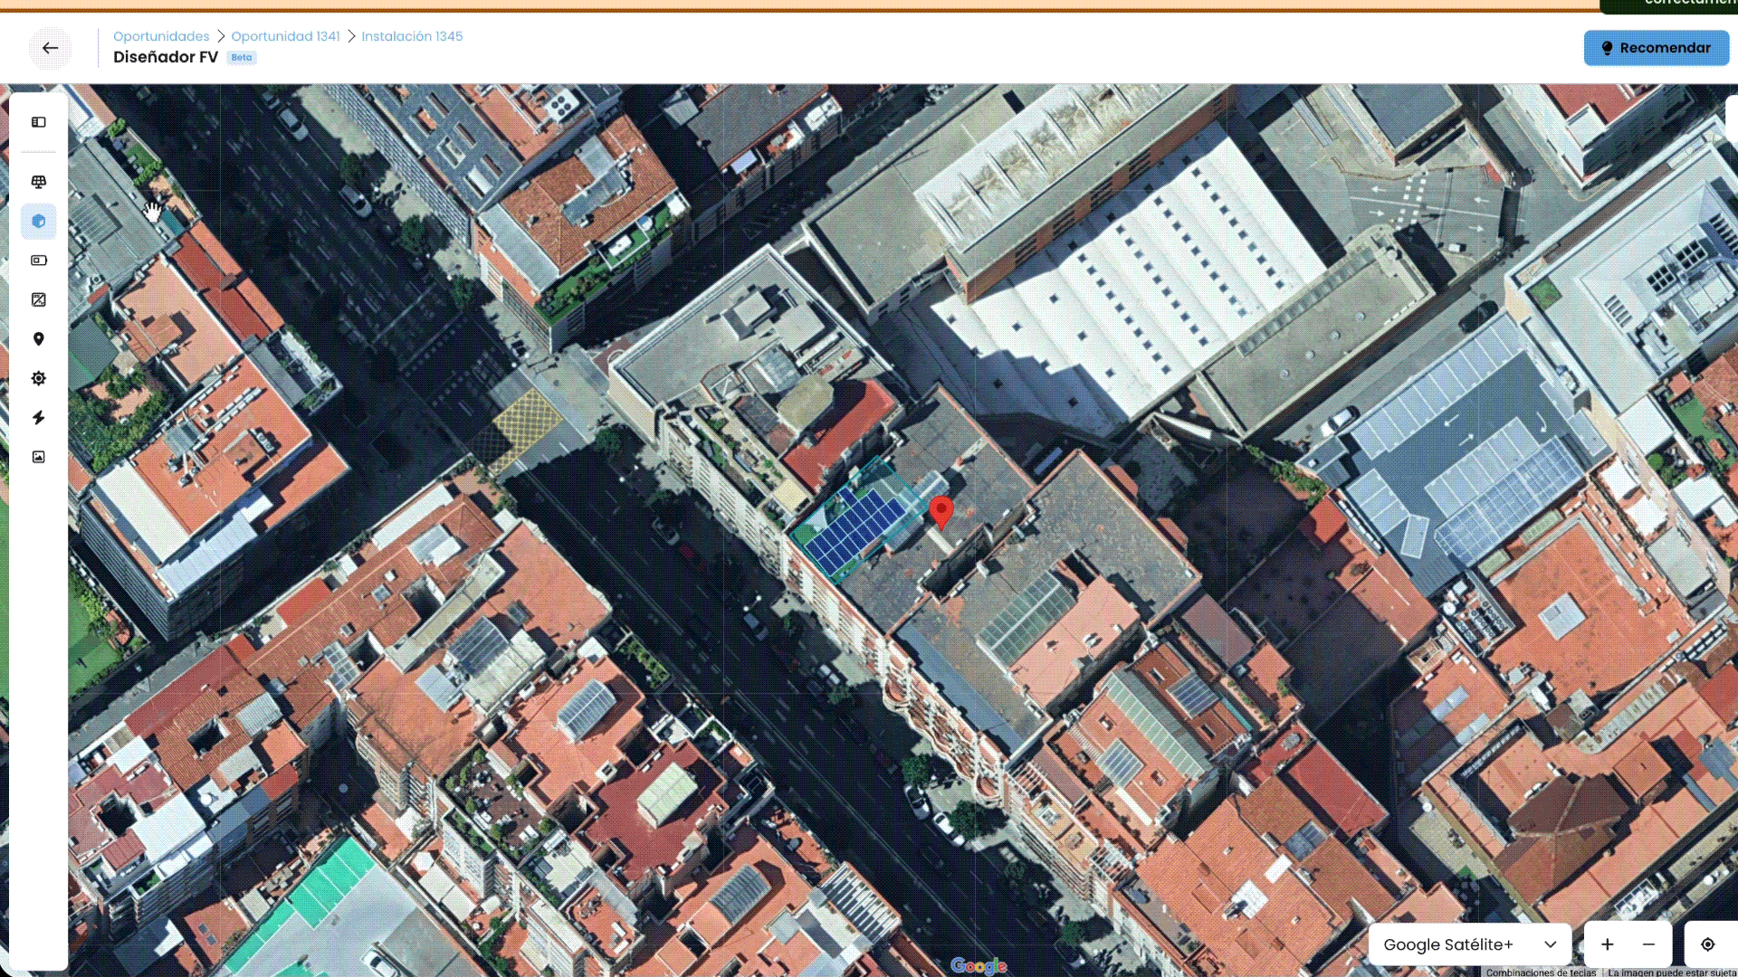Zoom out with the minus button
Screen dimensions: 1738x977
tap(1649, 944)
